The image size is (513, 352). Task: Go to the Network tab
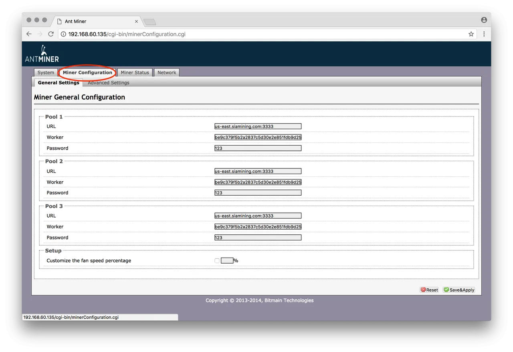pyautogui.click(x=167, y=72)
